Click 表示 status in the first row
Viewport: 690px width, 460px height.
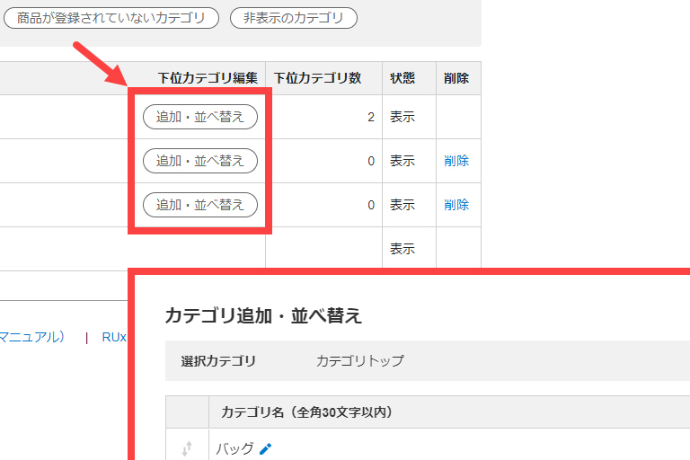point(402,117)
